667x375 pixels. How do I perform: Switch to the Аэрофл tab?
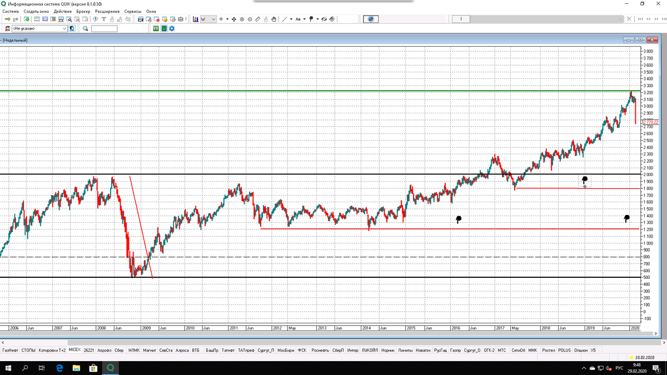104,351
